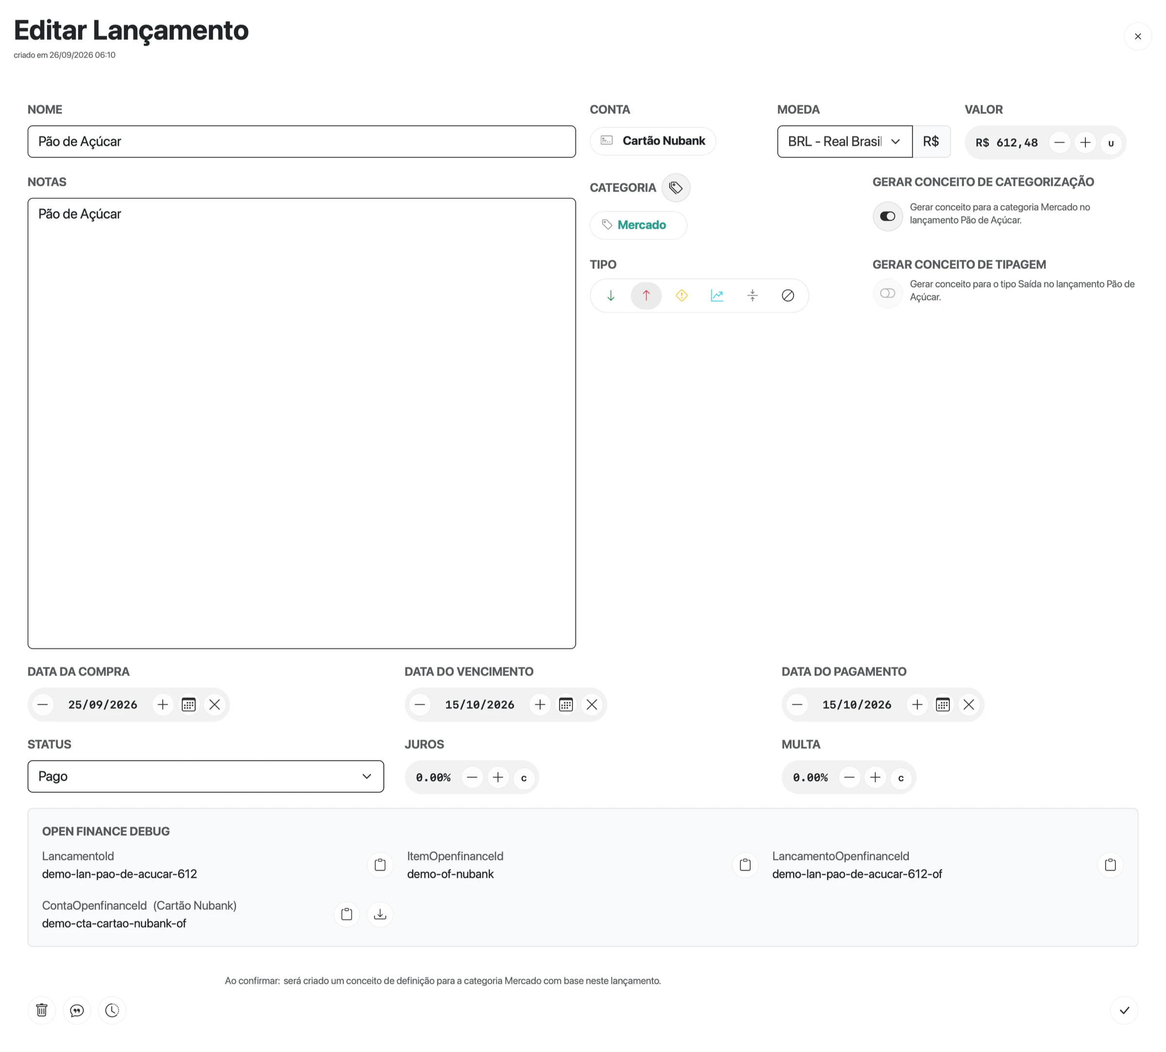Click the c button beside Multa
This screenshot has width=1166, height=1052.
coord(901,778)
